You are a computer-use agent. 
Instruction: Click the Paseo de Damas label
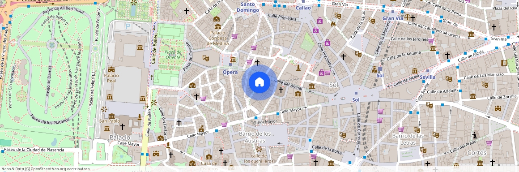coord(49,81)
